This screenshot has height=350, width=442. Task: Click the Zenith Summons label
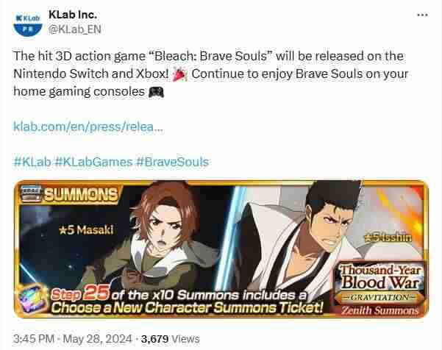[x=380, y=310]
